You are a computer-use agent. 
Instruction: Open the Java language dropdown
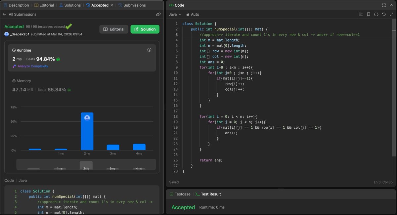point(175,15)
